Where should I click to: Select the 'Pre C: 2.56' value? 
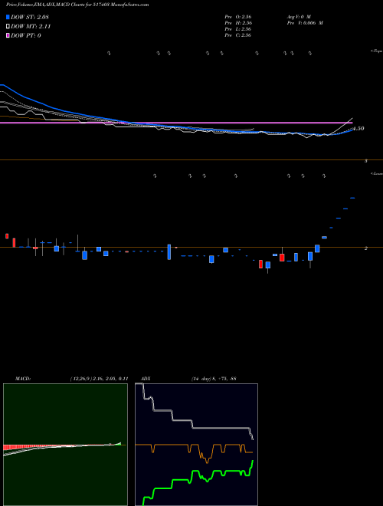tap(238, 35)
